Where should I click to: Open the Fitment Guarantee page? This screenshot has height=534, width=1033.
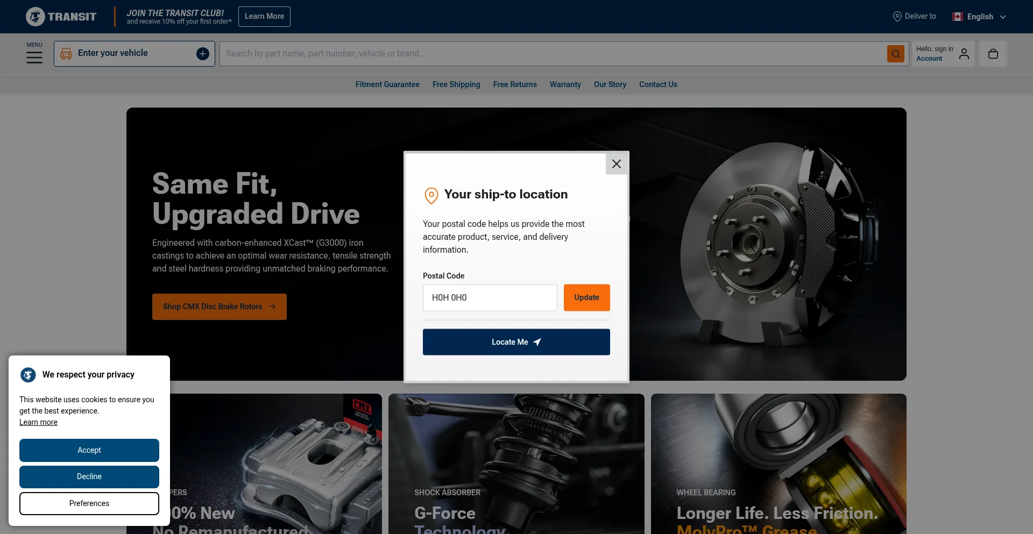[x=387, y=84]
